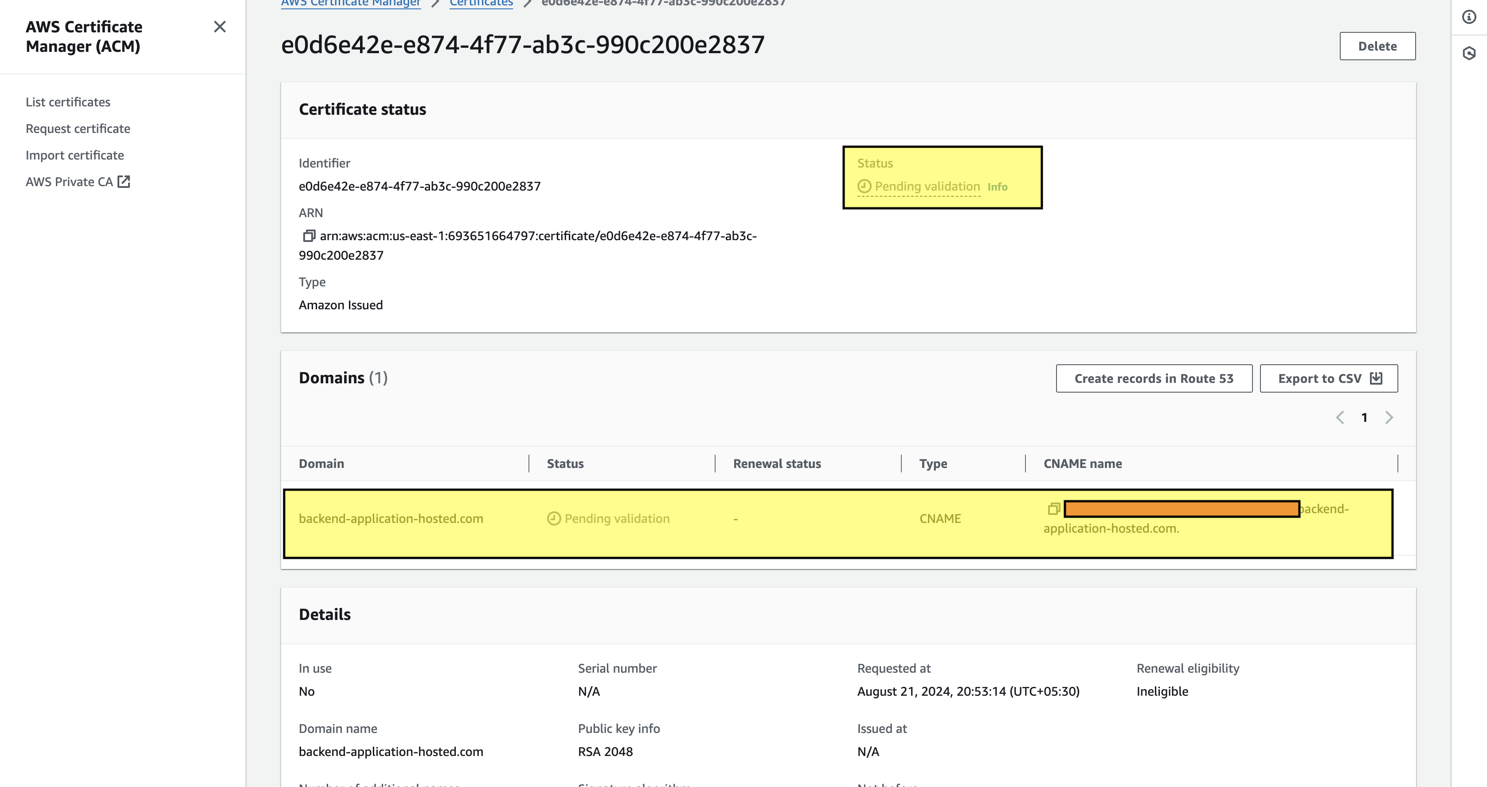Viewport: 1487px width, 787px height.
Task: Click Pending validation in the domain row
Action: point(608,519)
